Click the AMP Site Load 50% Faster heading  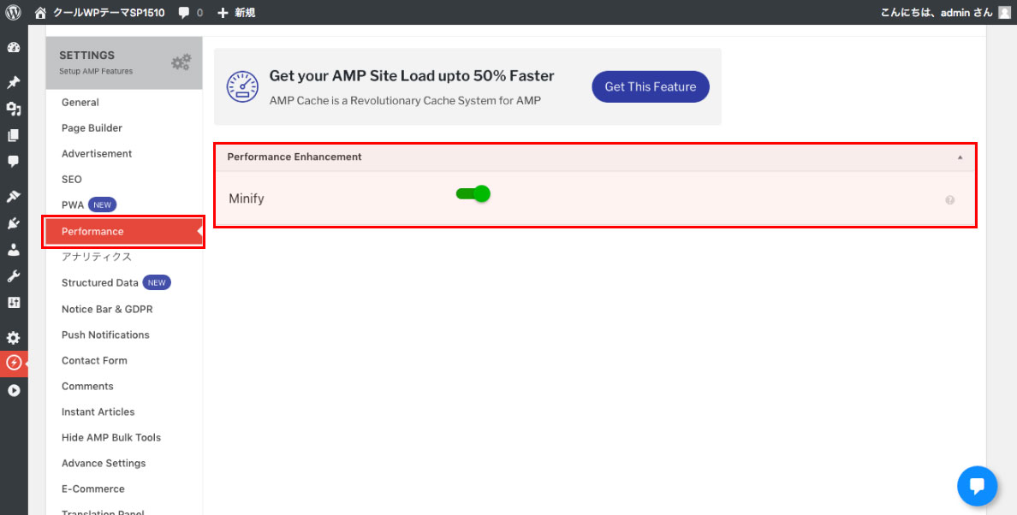tap(412, 76)
